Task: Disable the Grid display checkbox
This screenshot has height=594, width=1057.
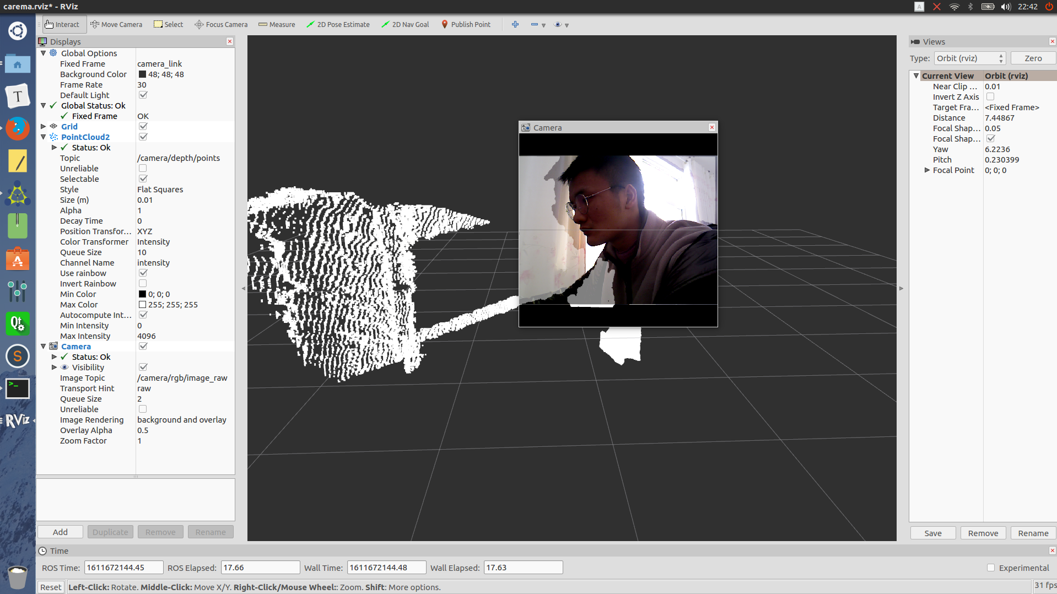Action: click(143, 126)
